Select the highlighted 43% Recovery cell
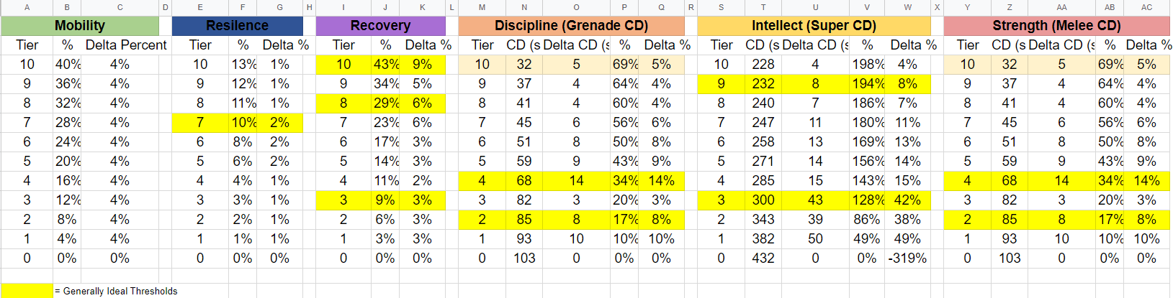Screen dimensions: 1173x298 pyautogui.click(x=386, y=65)
